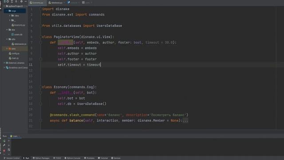Select main.py in project tree
Image resolution: width=284 pixels, height=160 pixels.
[x=14, y=58]
